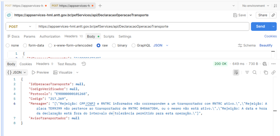The height and width of the screenshot is (136, 280).
Task: Open the response filter icon
Action: tap(247, 72)
